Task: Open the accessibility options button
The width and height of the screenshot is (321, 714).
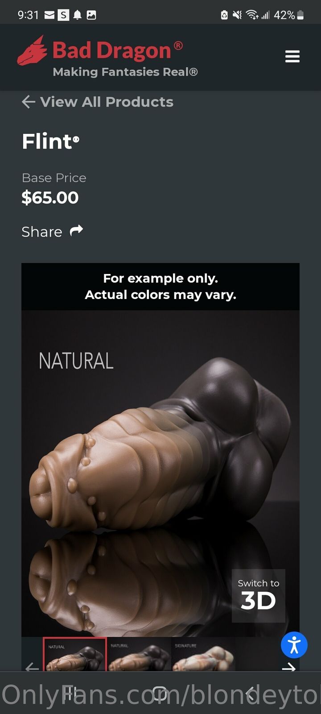Action: click(x=294, y=645)
